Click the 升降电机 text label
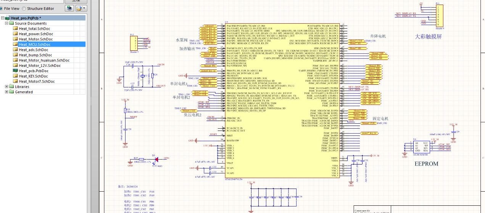The width and height of the screenshot is (485, 213). pyautogui.click(x=378, y=36)
